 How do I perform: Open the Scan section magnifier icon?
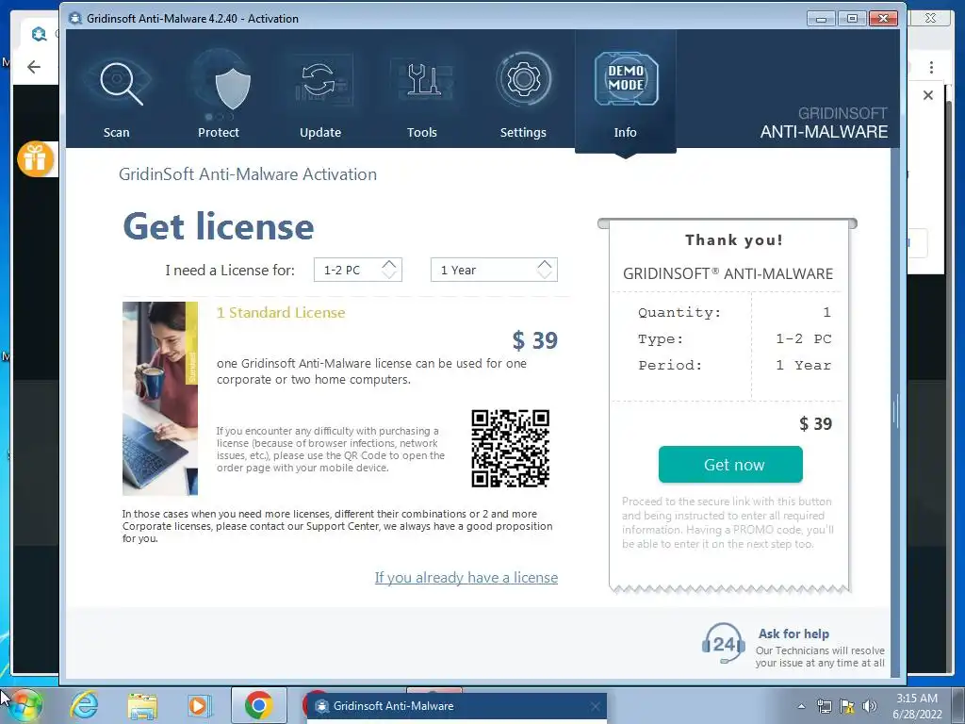tap(122, 83)
